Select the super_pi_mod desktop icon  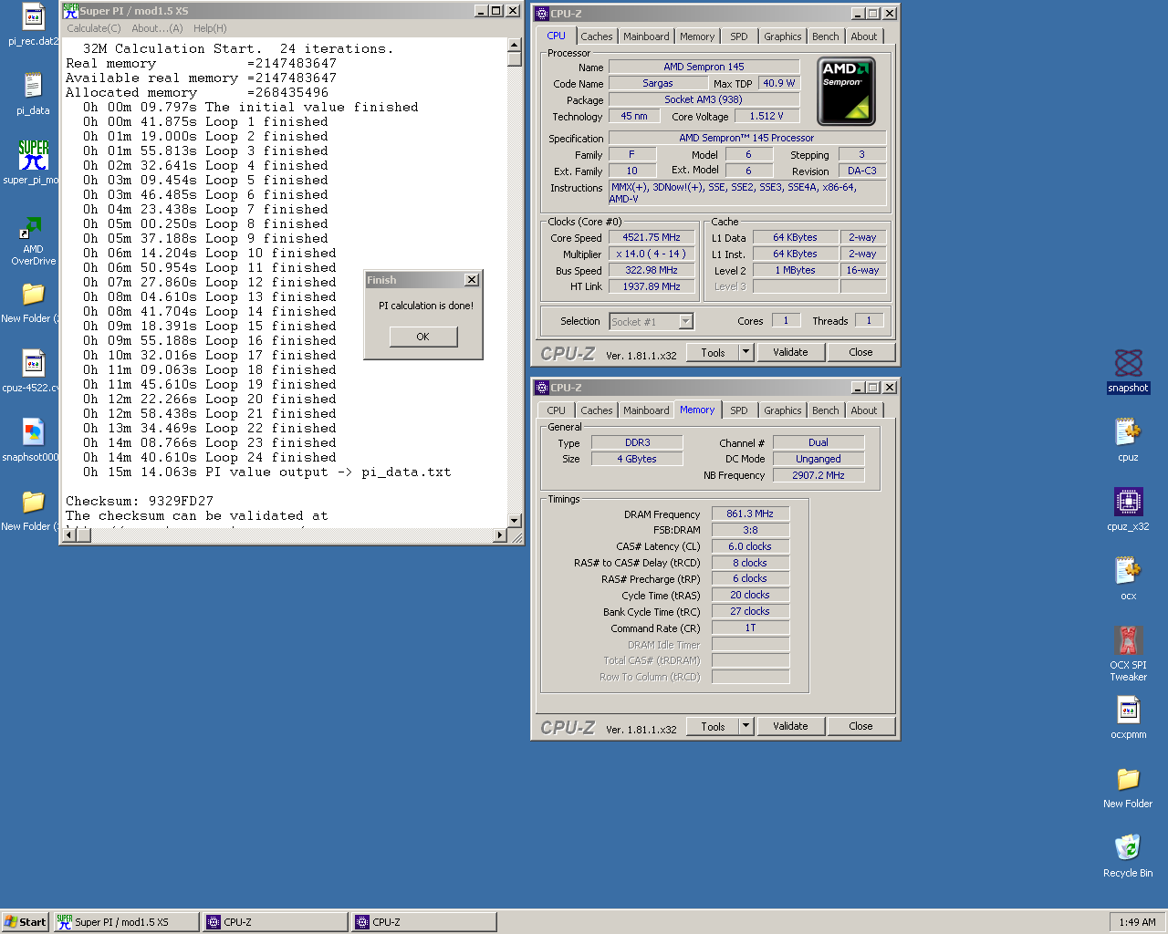(33, 155)
